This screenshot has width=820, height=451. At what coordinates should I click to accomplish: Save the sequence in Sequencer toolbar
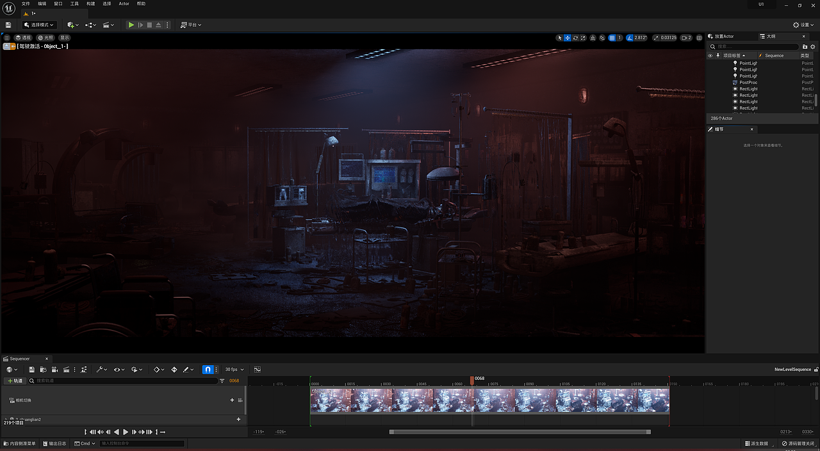coord(32,370)
